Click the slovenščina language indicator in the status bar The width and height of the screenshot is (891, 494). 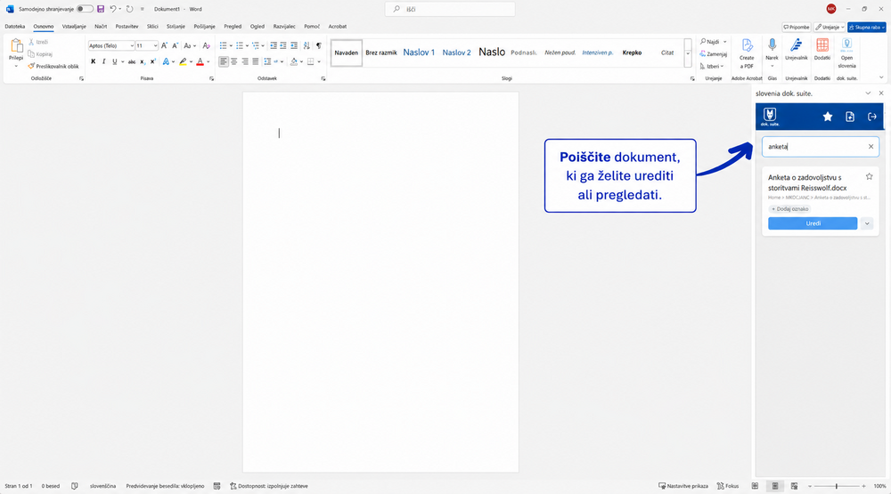(102, 486)
